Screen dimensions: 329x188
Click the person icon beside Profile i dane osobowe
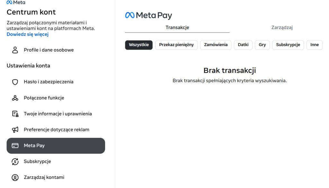click(15, 50)
